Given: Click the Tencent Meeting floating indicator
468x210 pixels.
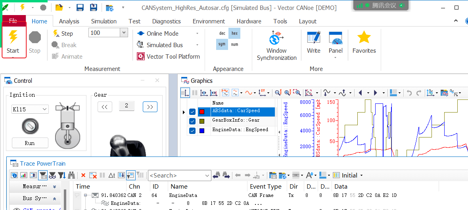Looking at the screenshot, I should [x=380, y=6].
